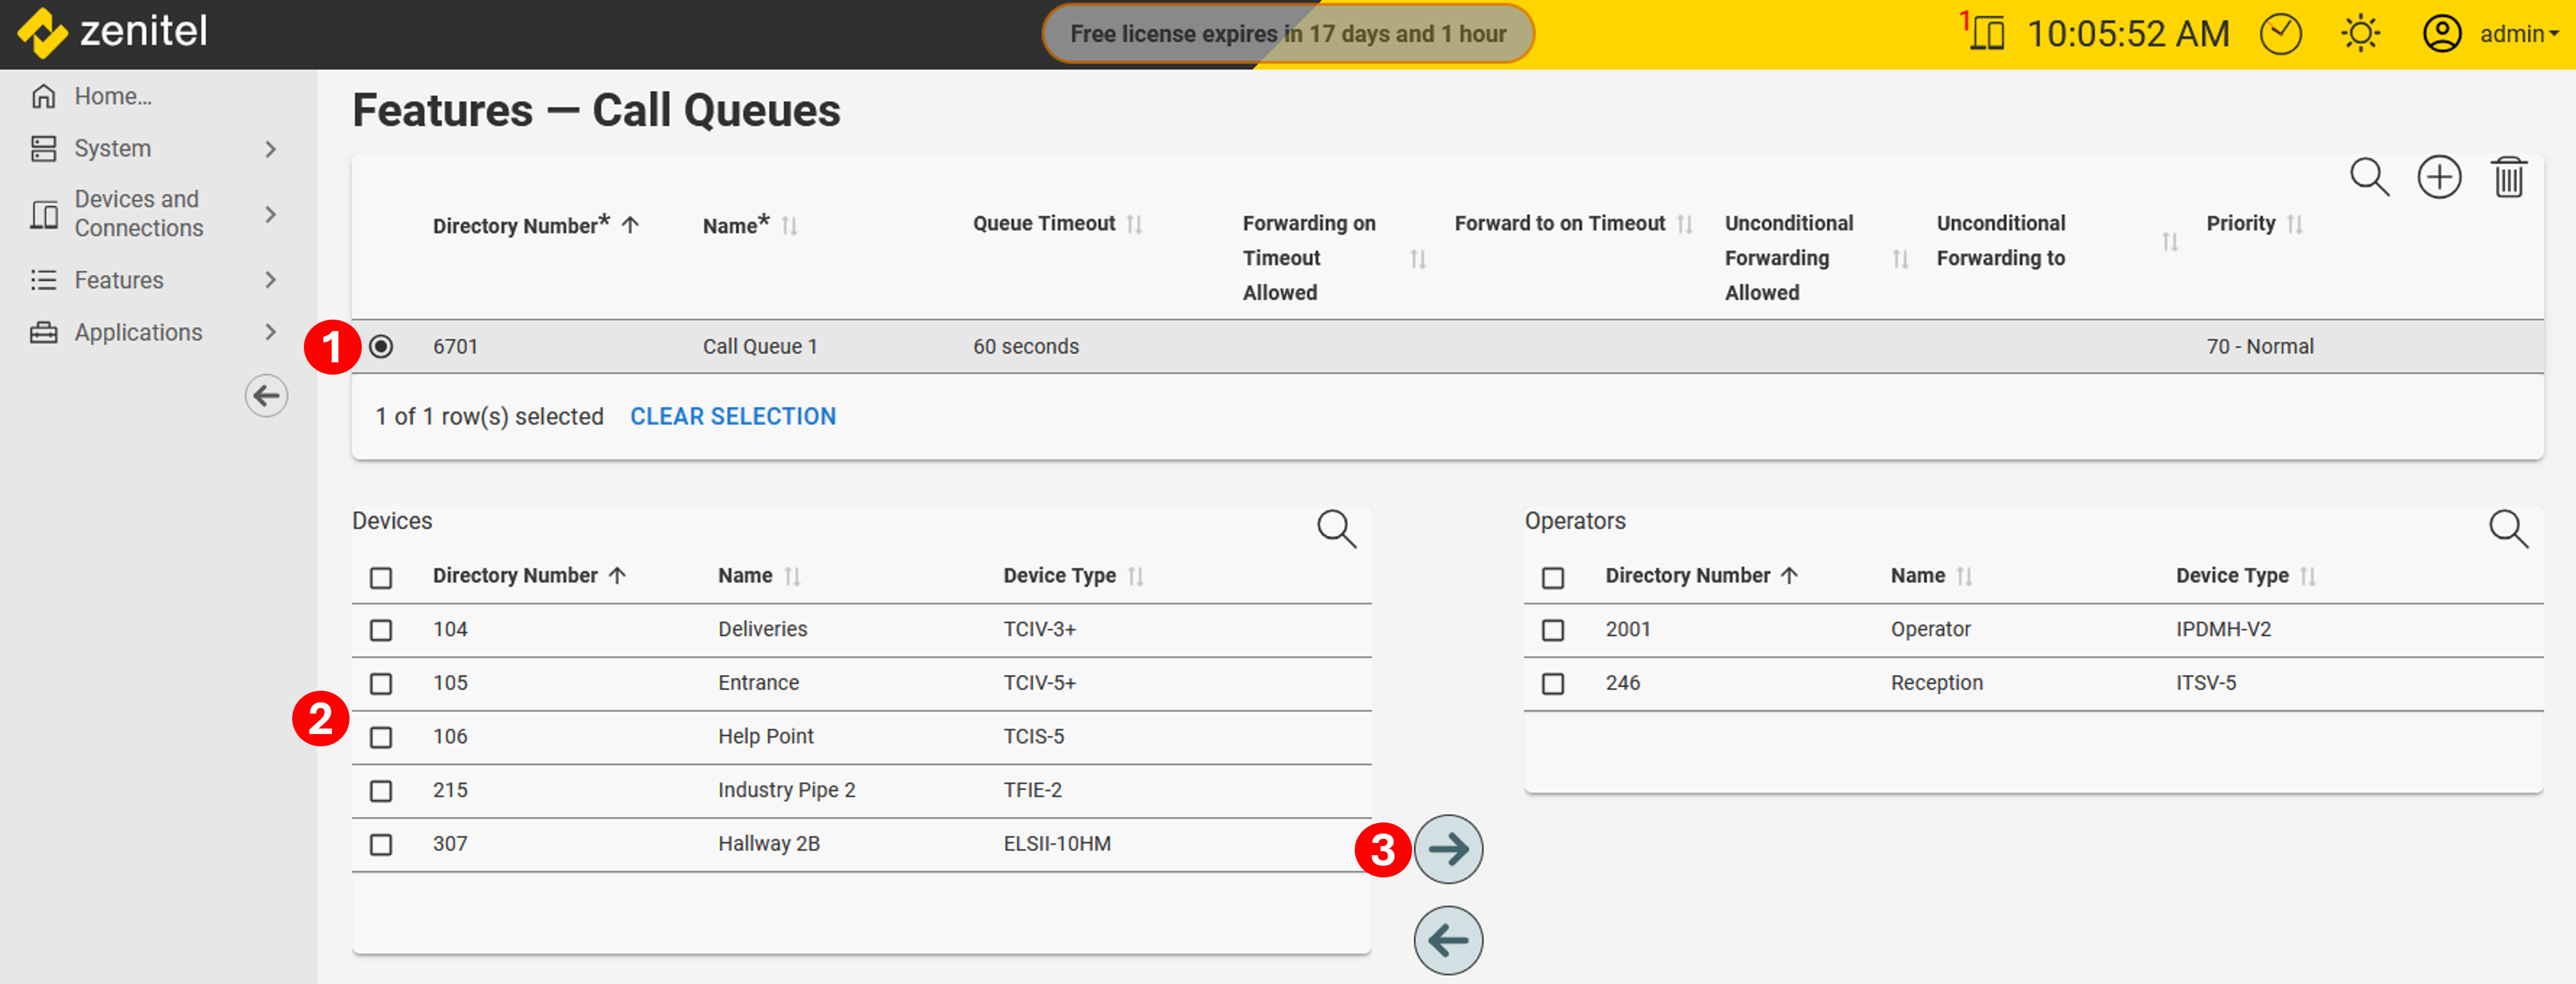
Task: Tick checkbox for operator 246 Reception
Action: coord(1552,683)
